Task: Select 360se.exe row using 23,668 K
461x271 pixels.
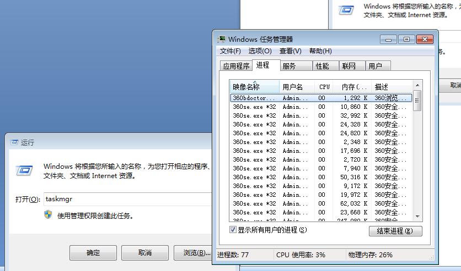Action: pyautogui.click(x=321, y=212)
